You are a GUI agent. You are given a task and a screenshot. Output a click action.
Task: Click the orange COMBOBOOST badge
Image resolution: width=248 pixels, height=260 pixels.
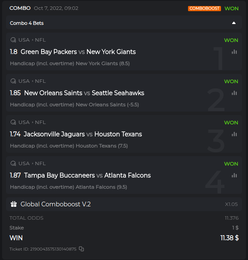click(x=204, y=9)
